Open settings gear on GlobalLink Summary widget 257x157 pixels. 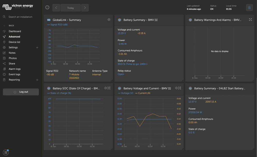(109, 20)
